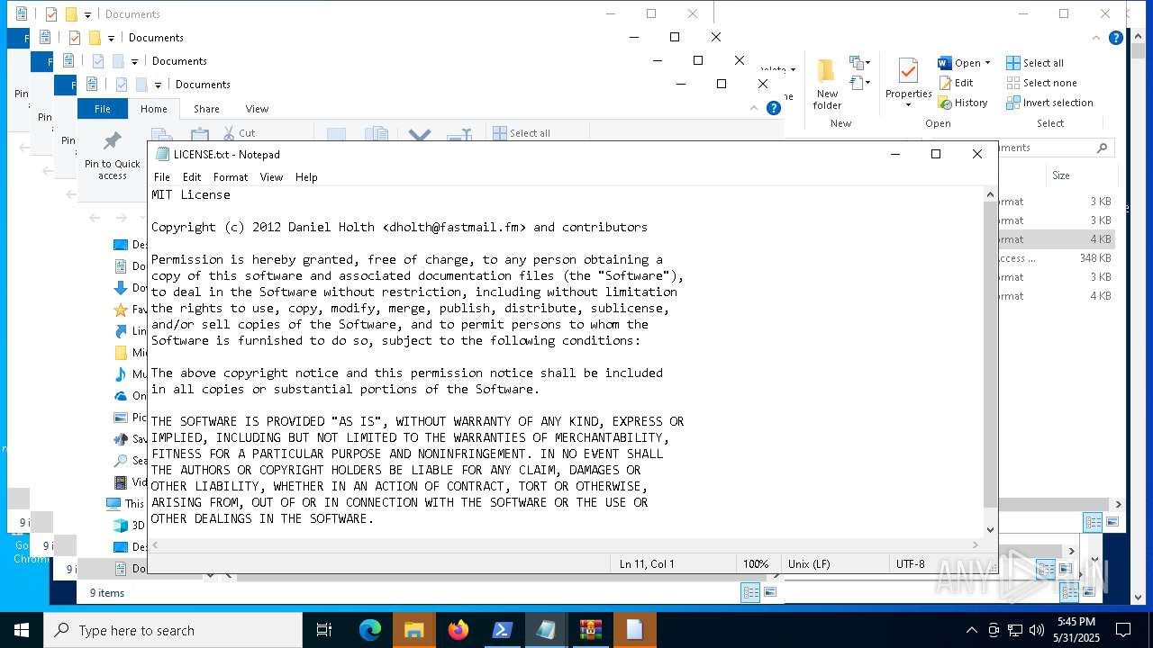
Task: Click the Task View taskbar icon
Action: pos(324,630)
